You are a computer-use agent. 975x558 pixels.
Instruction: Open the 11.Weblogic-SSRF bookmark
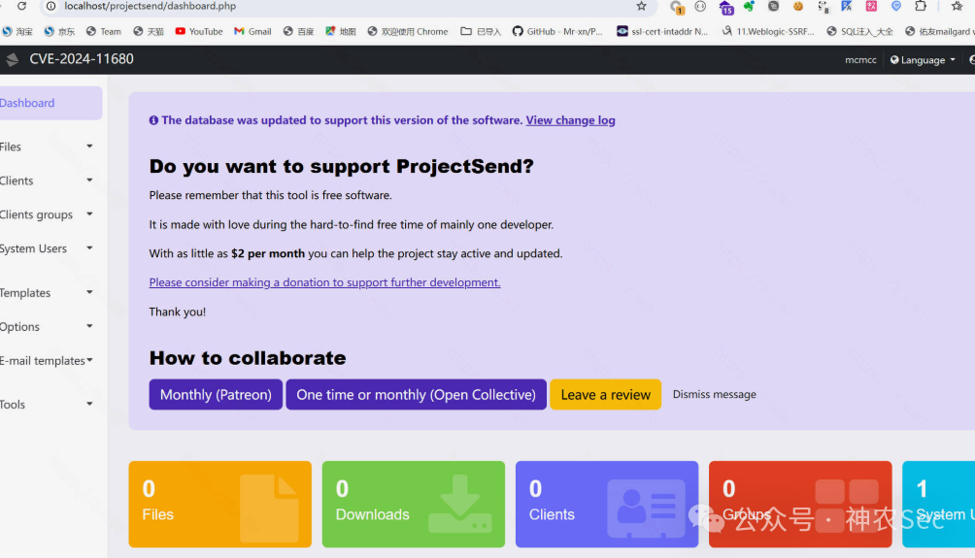(x=768, y=31)
